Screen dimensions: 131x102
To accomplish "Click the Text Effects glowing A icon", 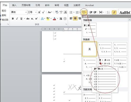I will click(x=42, y=19).
